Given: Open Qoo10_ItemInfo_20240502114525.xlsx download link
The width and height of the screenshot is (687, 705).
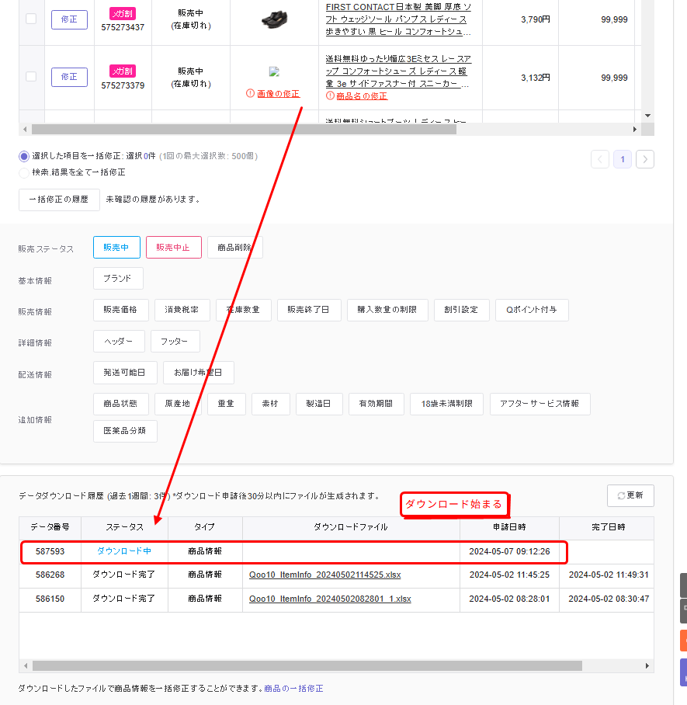Looking at the screenshot, I should point(324,575).
